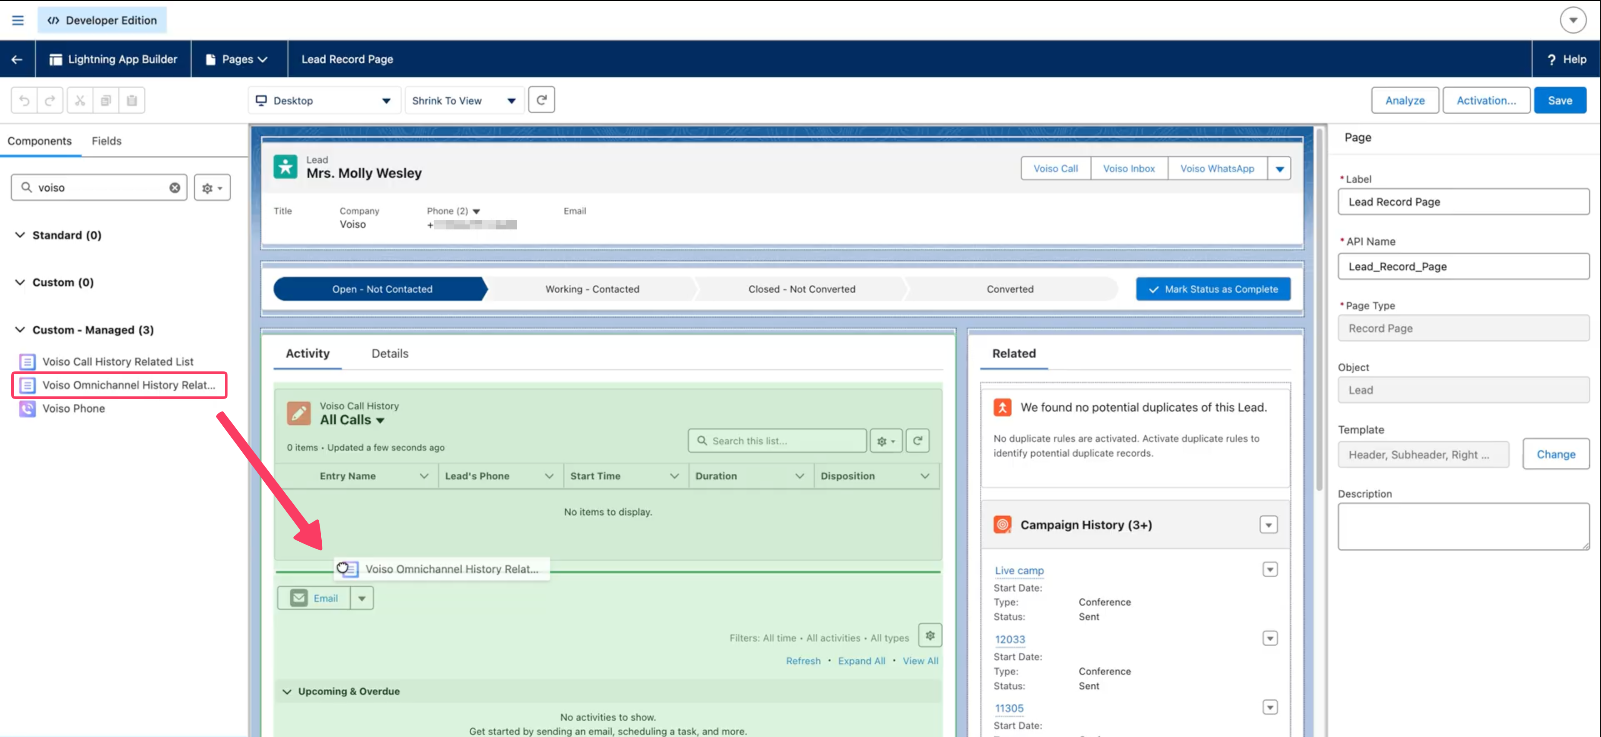Click the Description text area

click(x=1463, y=526)
